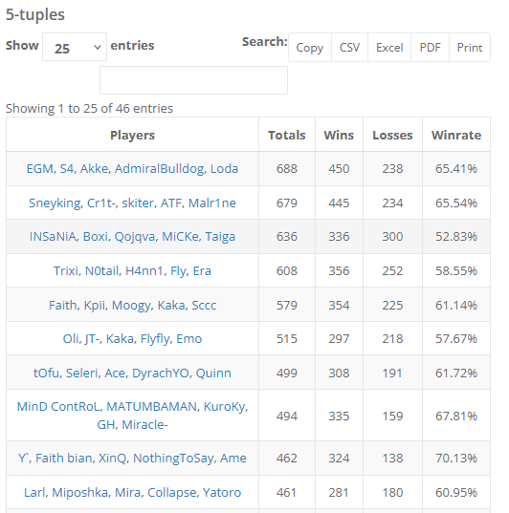Export the table as CSV
Viewport: 509px width, 513px height.
[349, 48]
